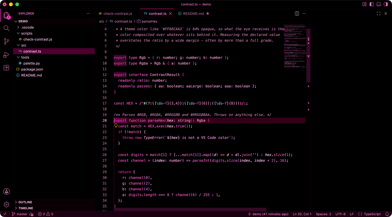This screenshot has width=392, height=217.
Task: Click the synchronize changes icon
Action: (31, 214)
